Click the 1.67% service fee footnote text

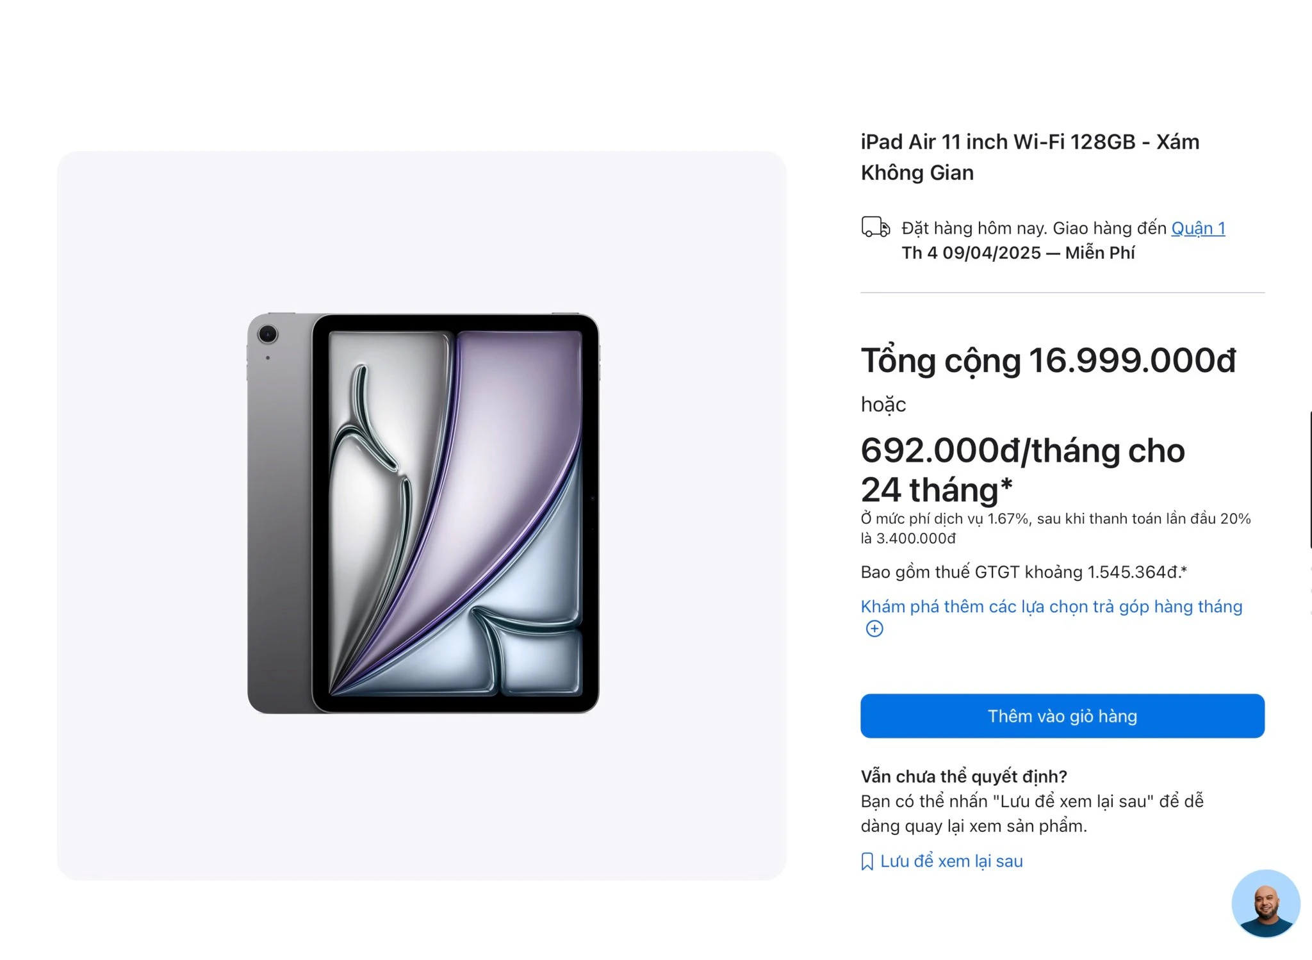tap(1056, 528)
